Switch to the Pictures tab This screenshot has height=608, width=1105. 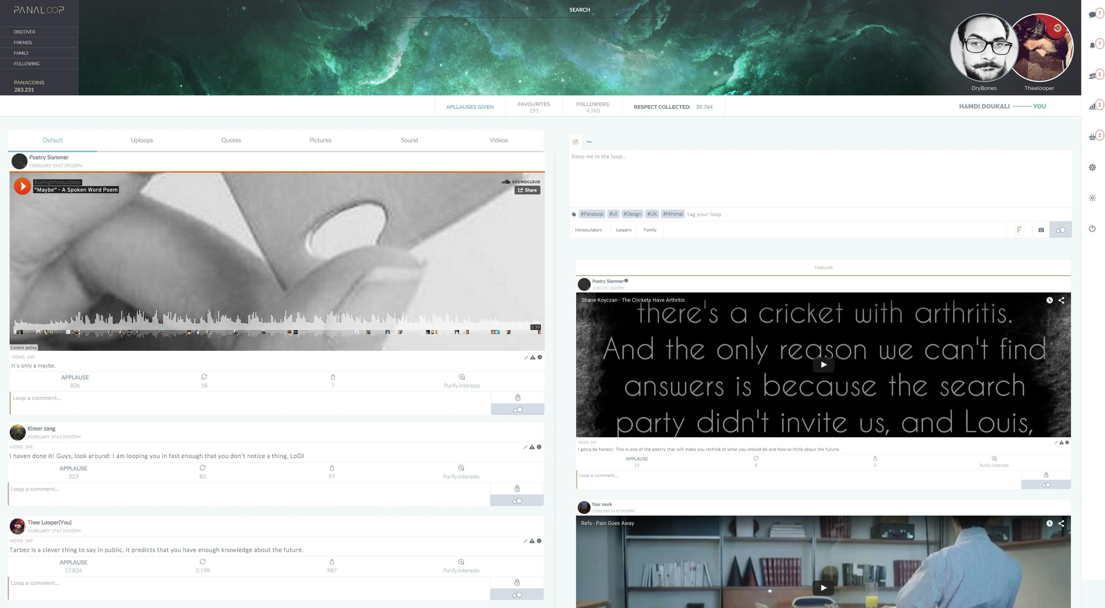320,140
